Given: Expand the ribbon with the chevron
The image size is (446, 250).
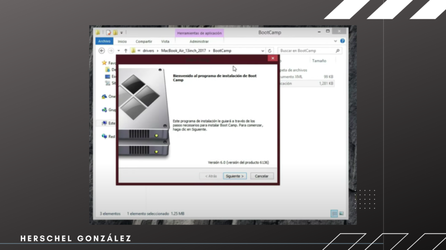Looking at the screenshot, I should (335, 41).
